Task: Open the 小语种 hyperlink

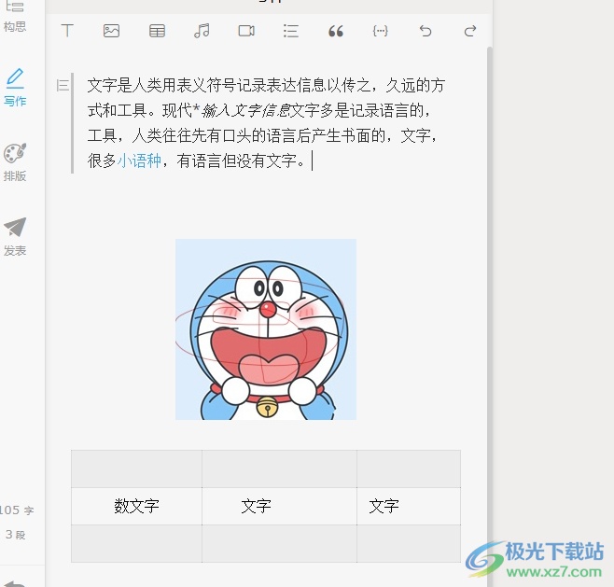Action: pos(139,161)
